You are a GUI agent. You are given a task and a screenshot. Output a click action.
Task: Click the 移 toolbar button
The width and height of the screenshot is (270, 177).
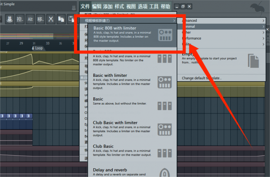coord(40,19)
